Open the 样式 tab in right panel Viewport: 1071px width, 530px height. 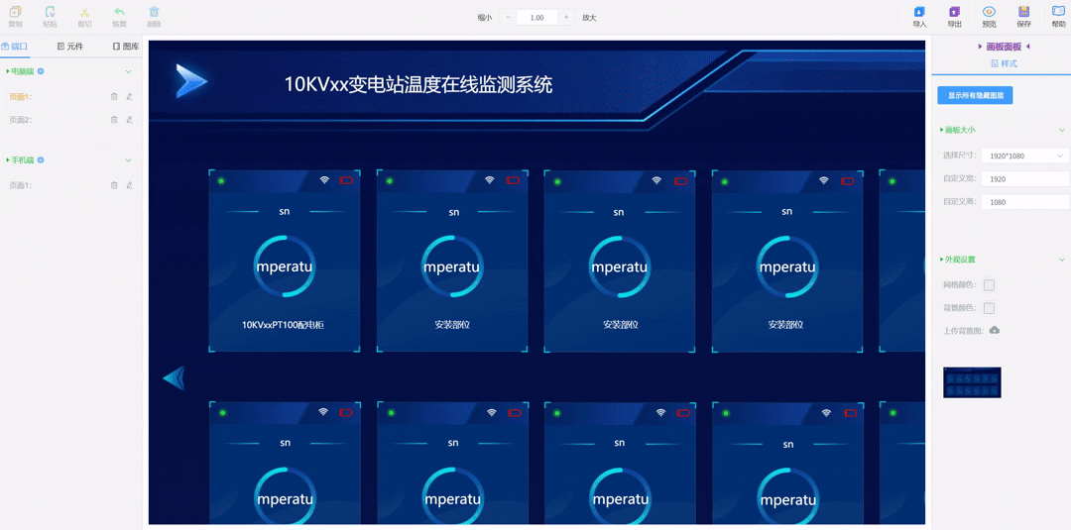pyautogui.click(x=1004, y=63)
